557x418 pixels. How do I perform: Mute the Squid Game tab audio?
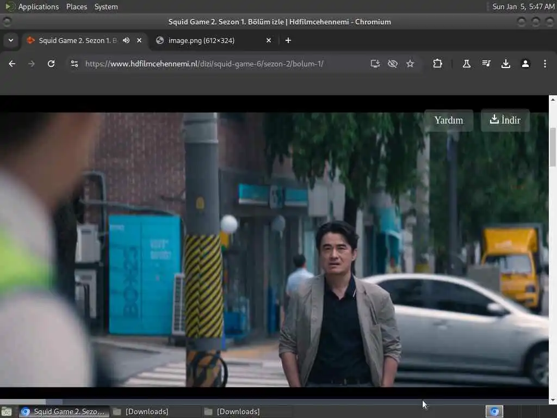pyautogui.click(x=126, y=40)
